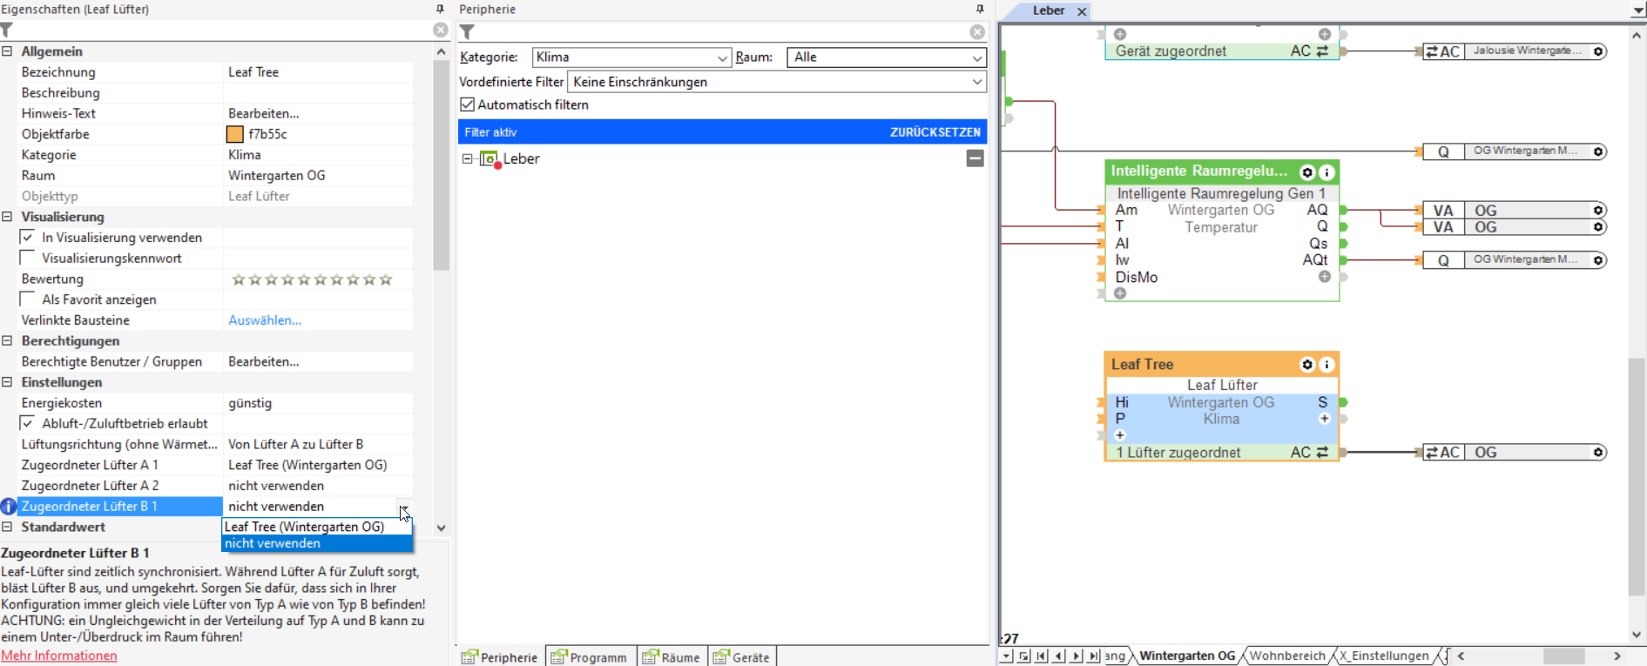Switch to the Peripherie bottom tab
Viewport: 1647px width, 666px height.
tap(500, 657)
